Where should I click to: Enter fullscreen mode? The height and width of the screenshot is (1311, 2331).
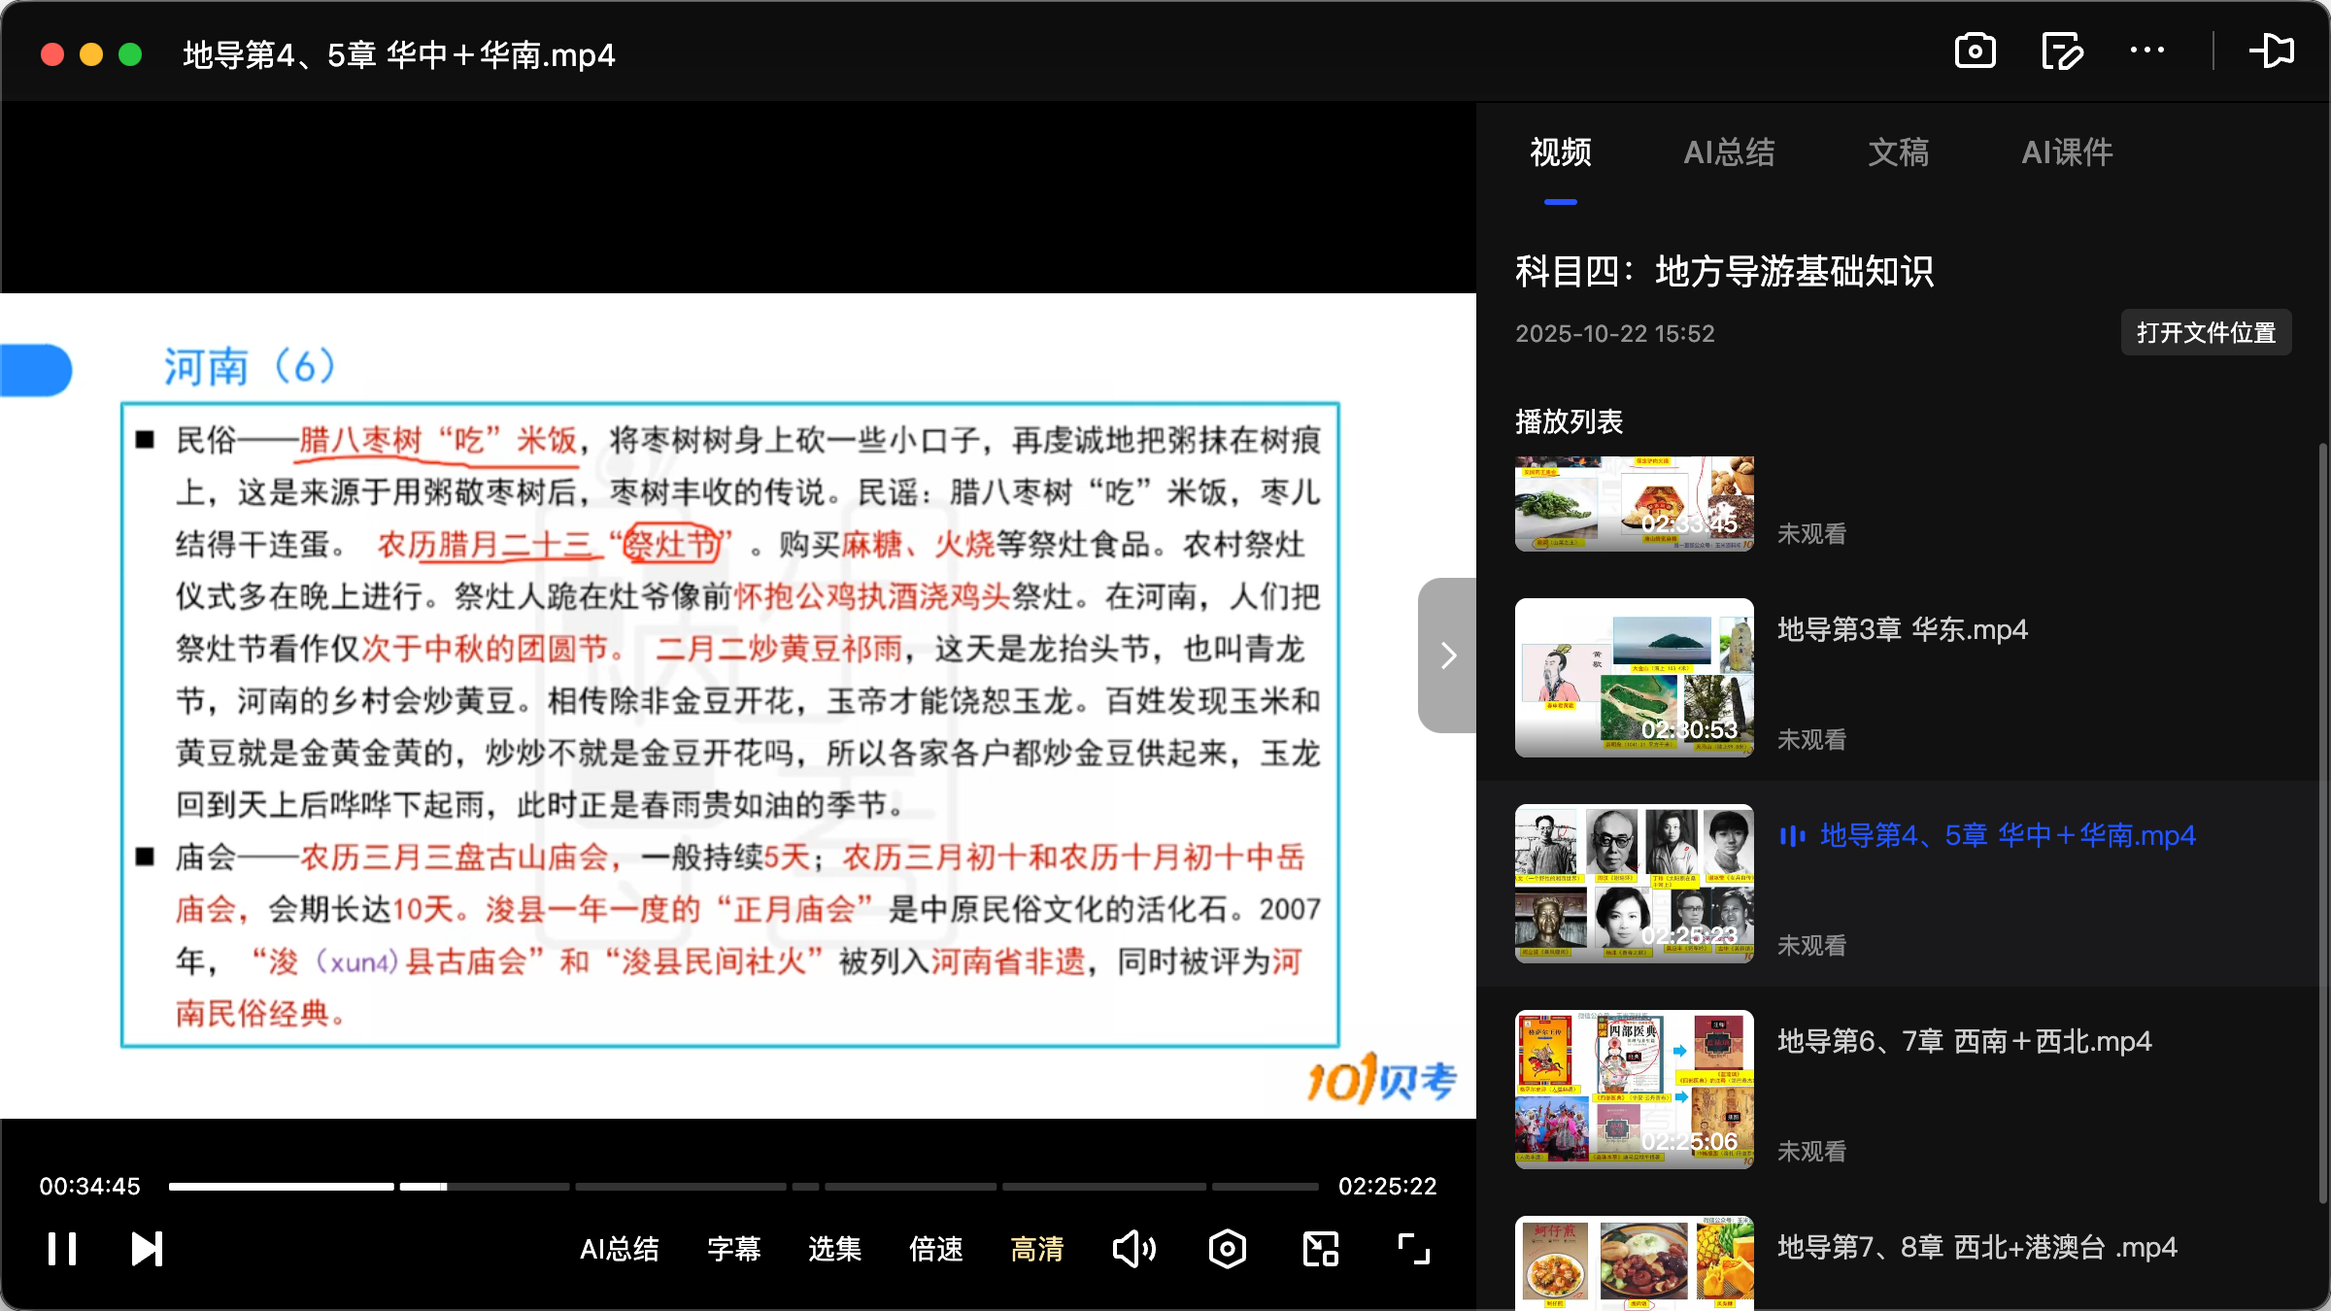(1413, 1249)
